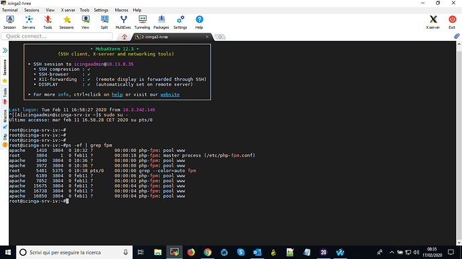Open the X server menu
The image size is (462, 259).
68,10
